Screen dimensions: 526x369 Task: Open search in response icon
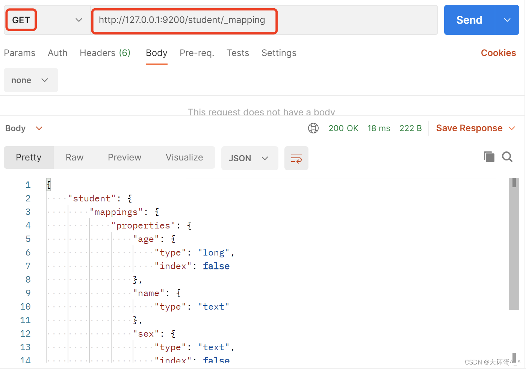coord(507,157)
